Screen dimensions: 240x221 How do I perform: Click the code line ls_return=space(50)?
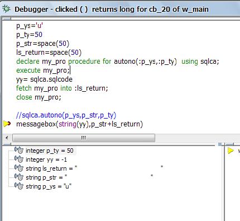49,53
